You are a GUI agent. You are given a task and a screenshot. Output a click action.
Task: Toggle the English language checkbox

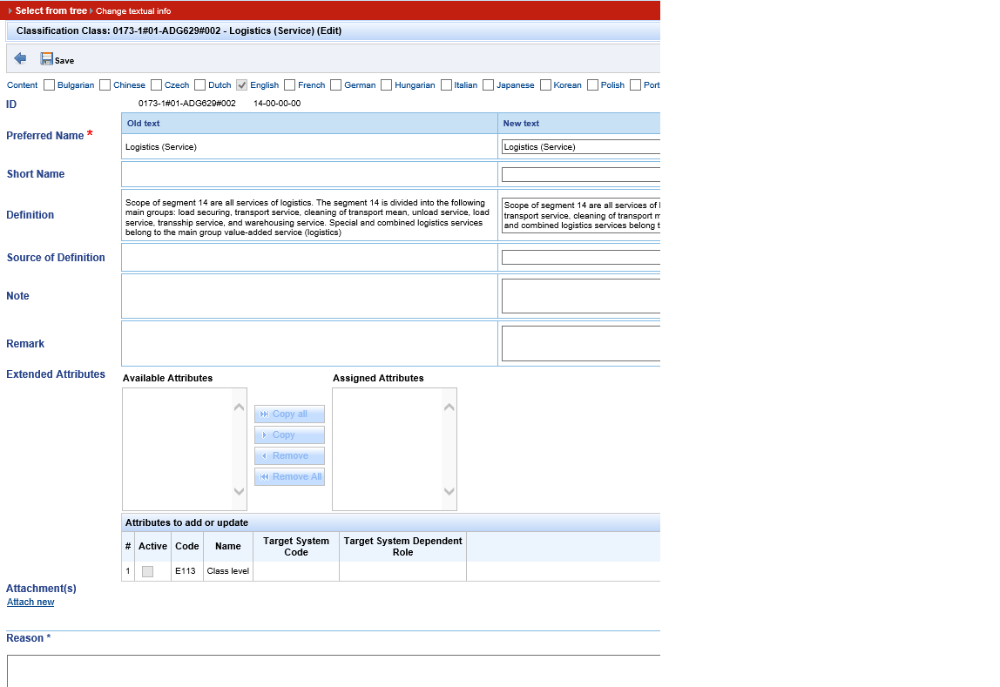(x=242, y=85)
